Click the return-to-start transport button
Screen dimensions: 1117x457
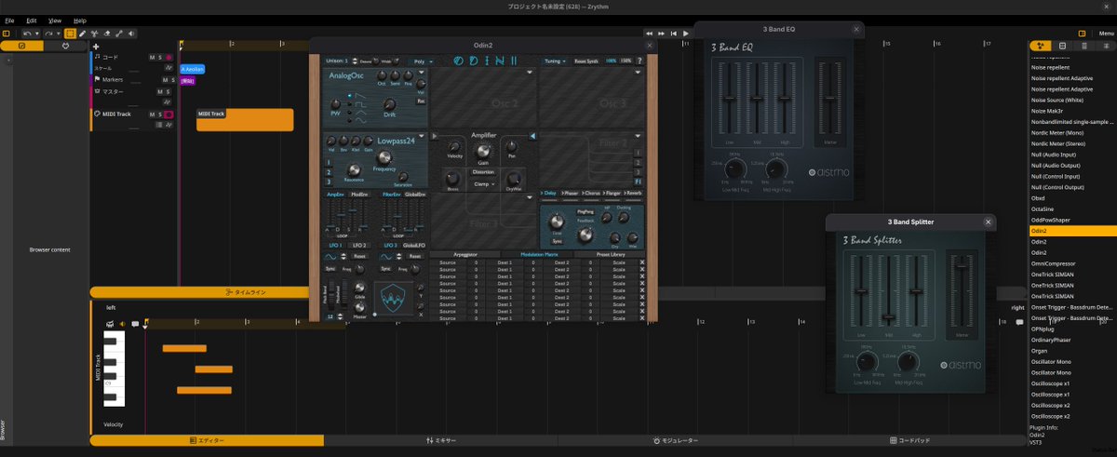(x=674, y=34)
